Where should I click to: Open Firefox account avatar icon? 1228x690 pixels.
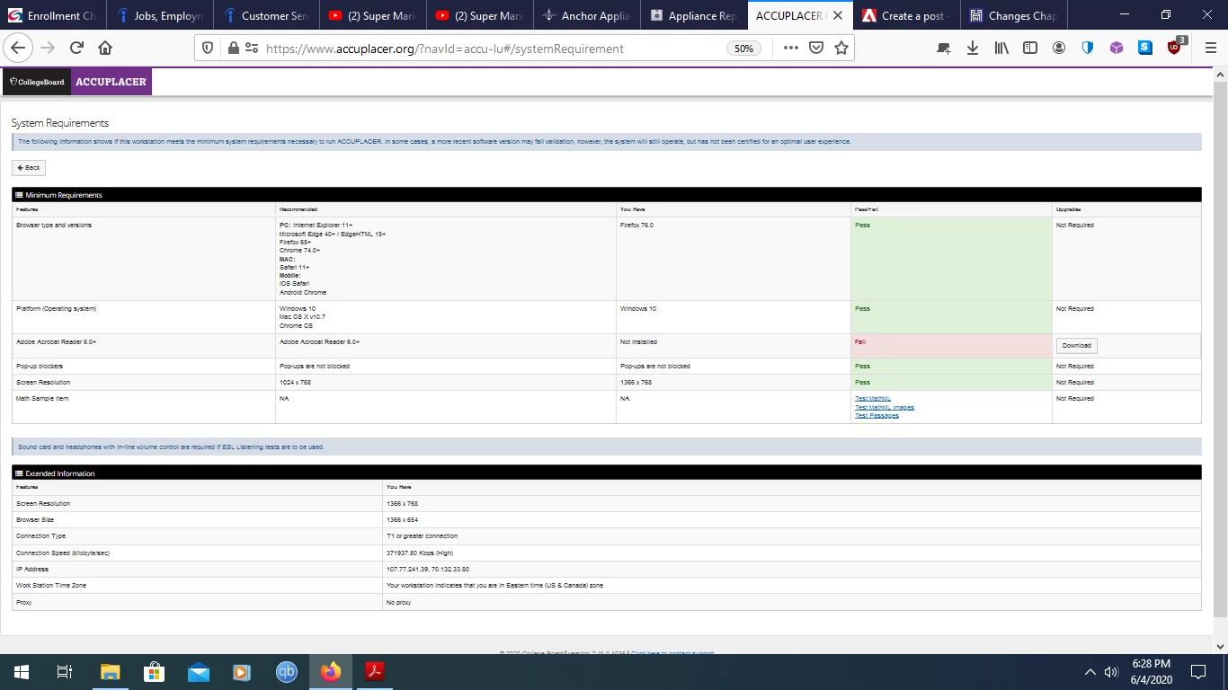pos(1059,49)
